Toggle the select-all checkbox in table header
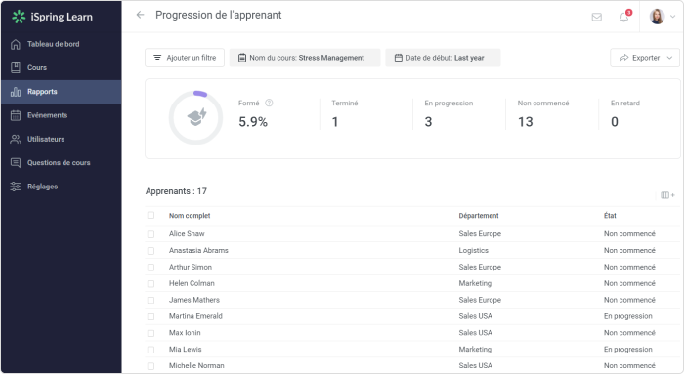The width and height of the screenshot is (684, 374). (150, 216)
